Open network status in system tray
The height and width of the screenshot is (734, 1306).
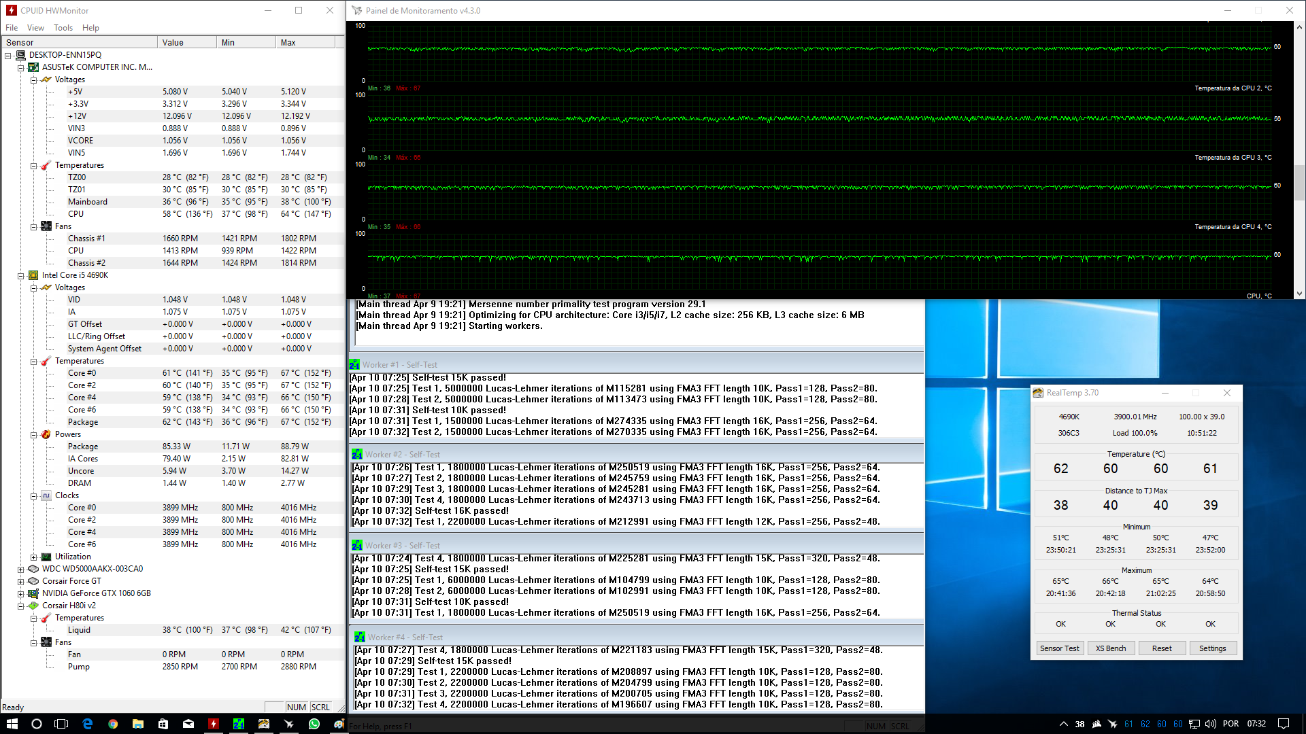(x=1194, y=724)
